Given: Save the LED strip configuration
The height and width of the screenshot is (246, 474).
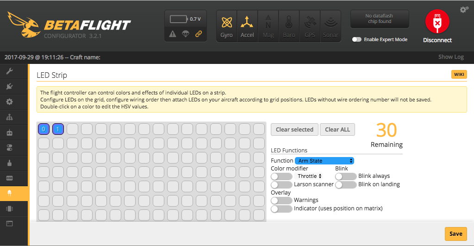Looking at the screenshot, I should [x=455, y=234].
